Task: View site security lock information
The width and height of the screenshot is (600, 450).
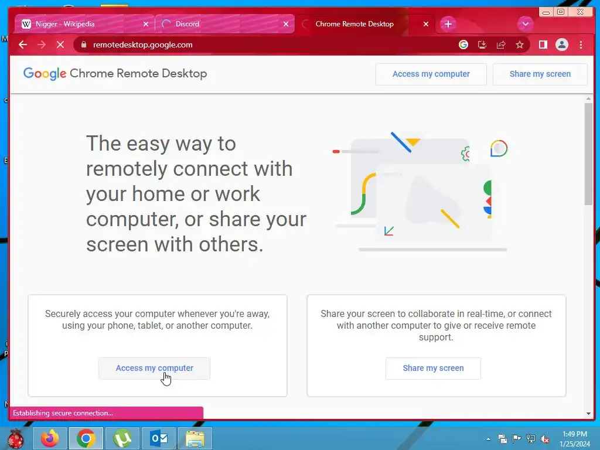Action: coord(84,45)
